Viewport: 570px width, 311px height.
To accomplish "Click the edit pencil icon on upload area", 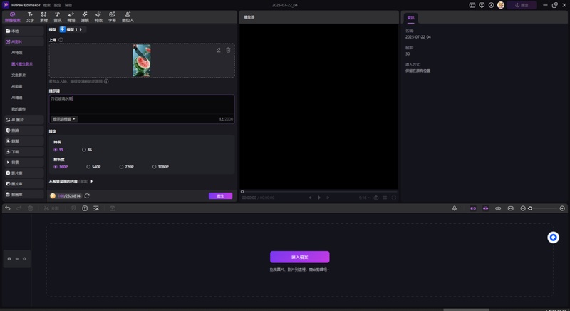I will click(x=219, y=50).
